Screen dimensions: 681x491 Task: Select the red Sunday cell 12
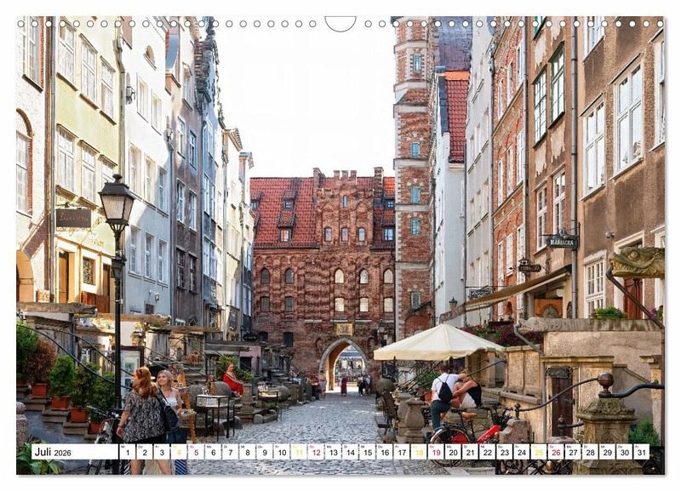(x=316, y=452)
